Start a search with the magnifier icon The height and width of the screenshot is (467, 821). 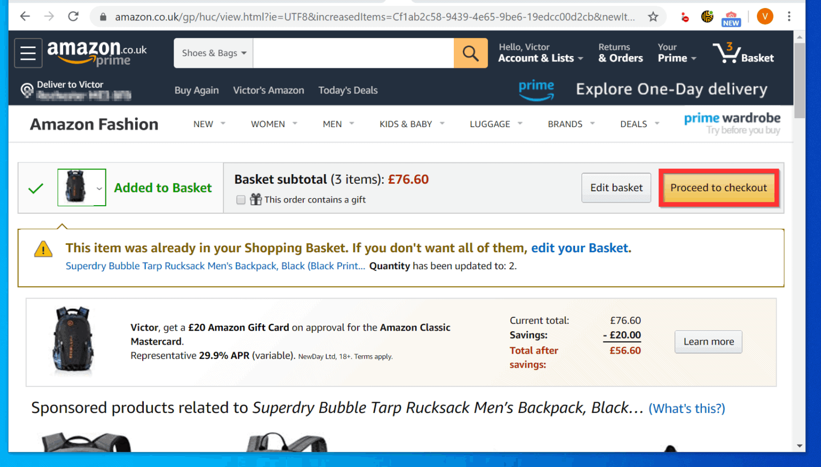coord(470,53)
